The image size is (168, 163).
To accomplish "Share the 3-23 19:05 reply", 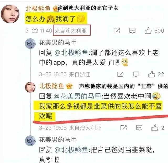I will (123, 128).
